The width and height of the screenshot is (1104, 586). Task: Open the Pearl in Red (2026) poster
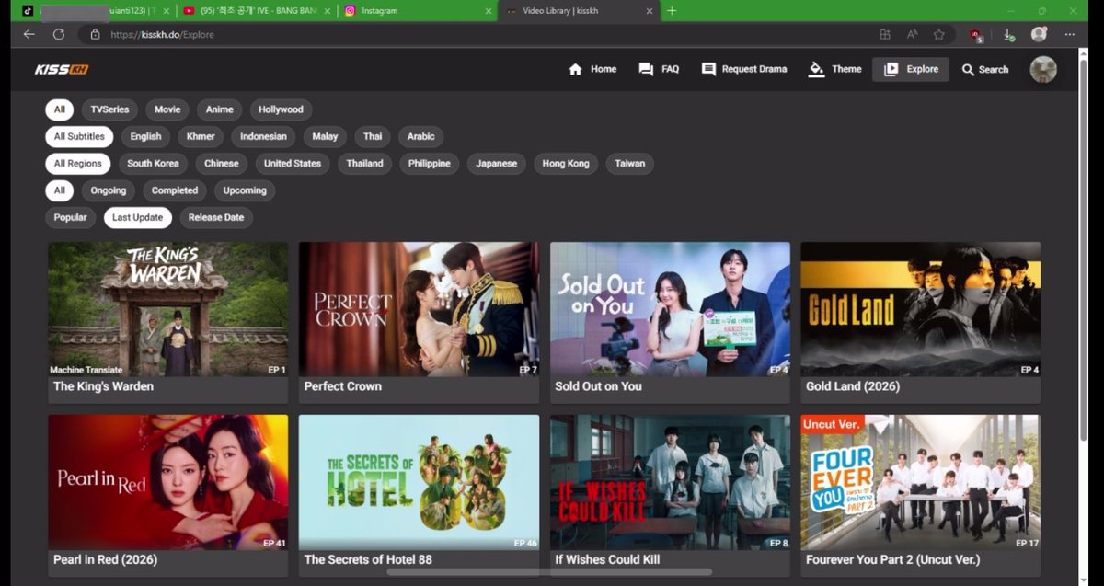168,482
